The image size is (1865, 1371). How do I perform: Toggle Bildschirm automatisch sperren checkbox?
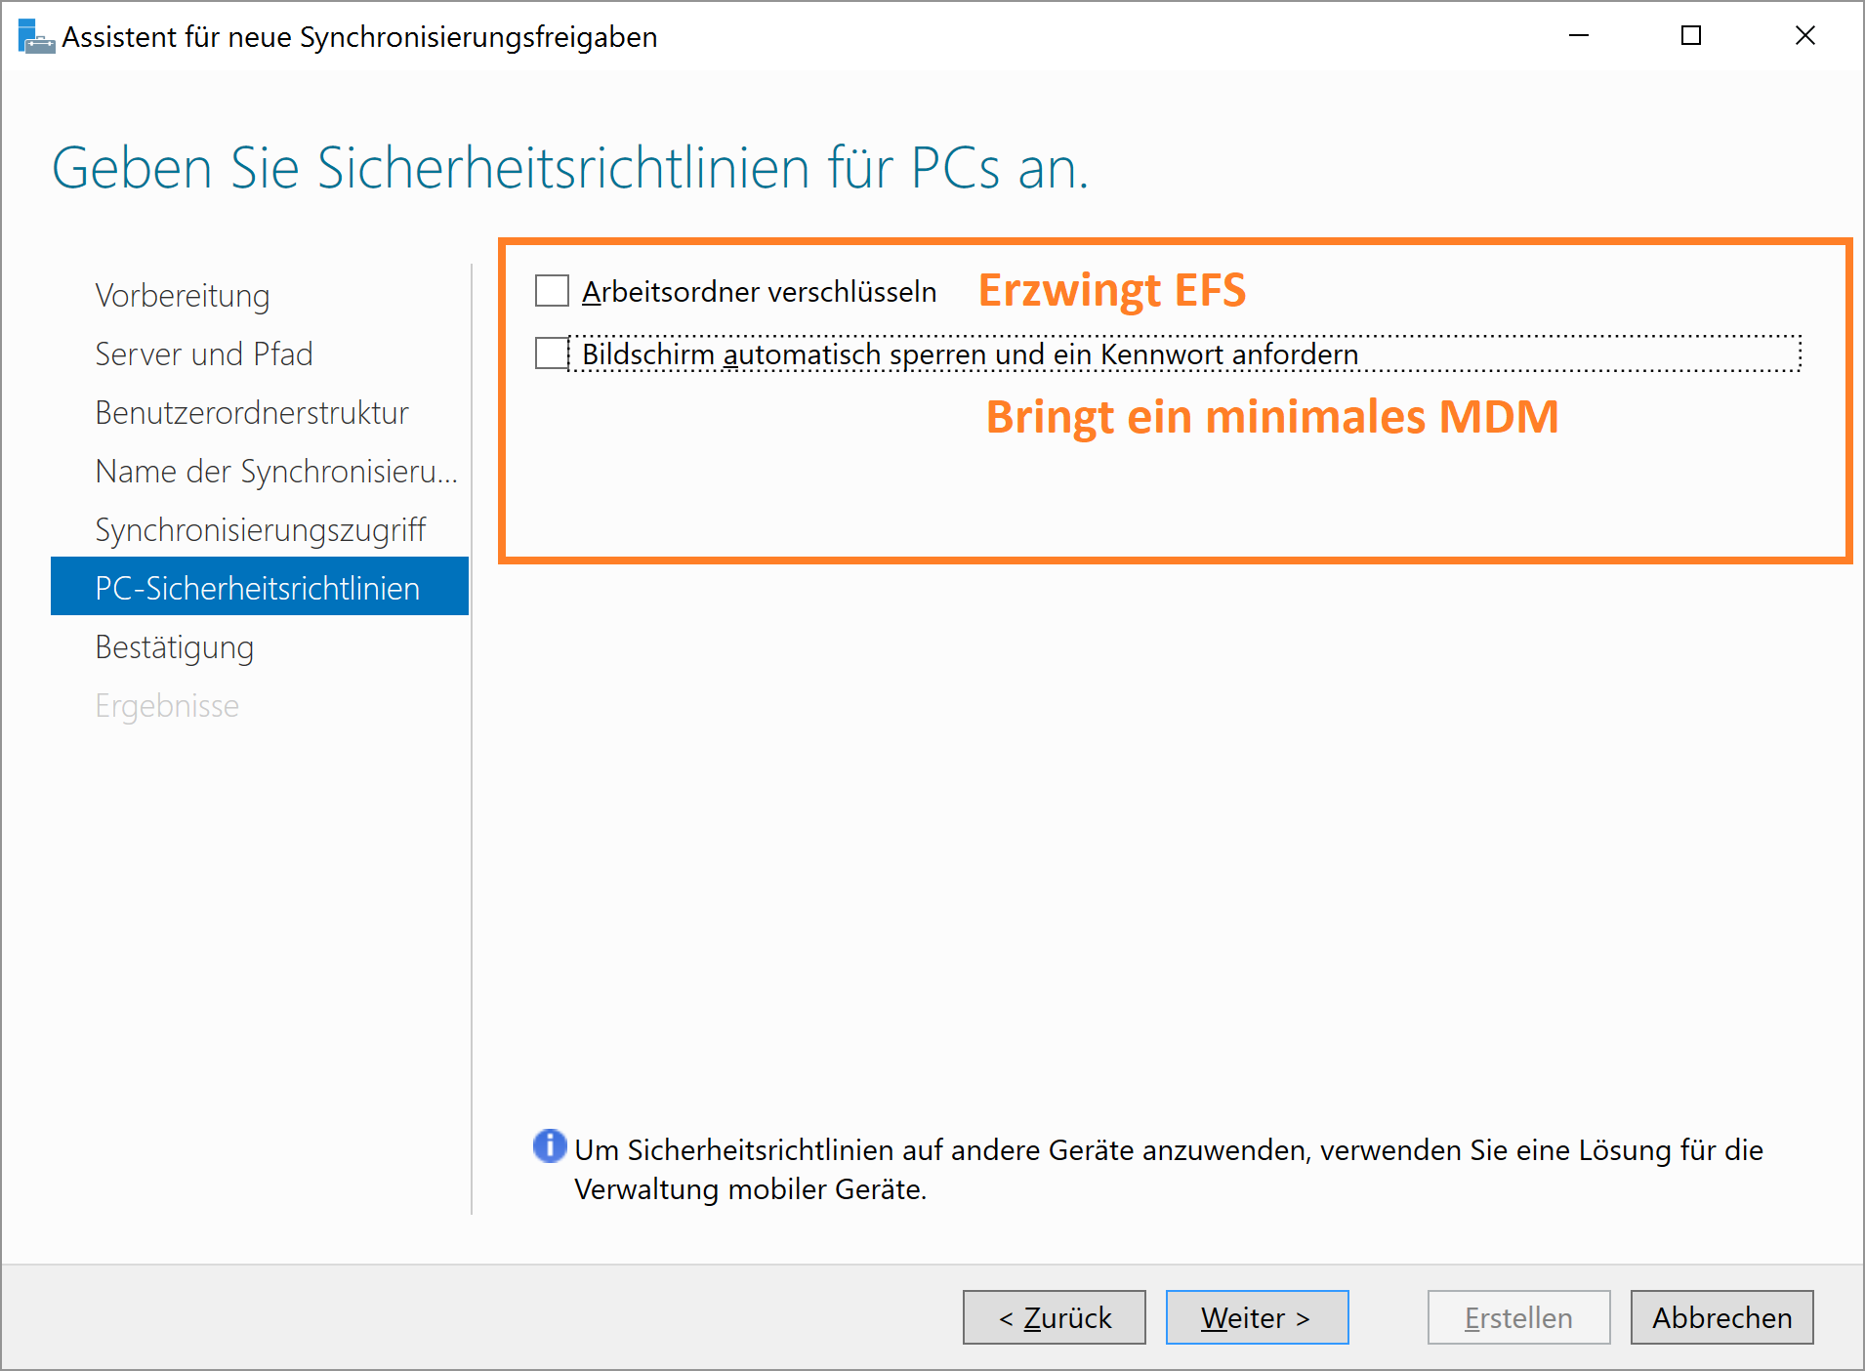(x=552, y=353)
